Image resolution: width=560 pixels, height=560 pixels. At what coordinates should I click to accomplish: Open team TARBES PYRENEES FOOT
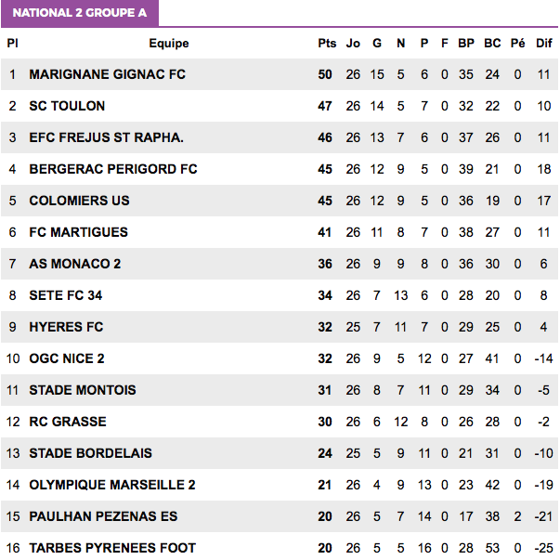point(112,548)
